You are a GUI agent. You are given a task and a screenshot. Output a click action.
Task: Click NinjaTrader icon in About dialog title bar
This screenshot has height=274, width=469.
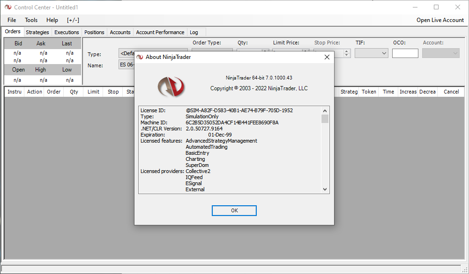click(x=140, y=57)
